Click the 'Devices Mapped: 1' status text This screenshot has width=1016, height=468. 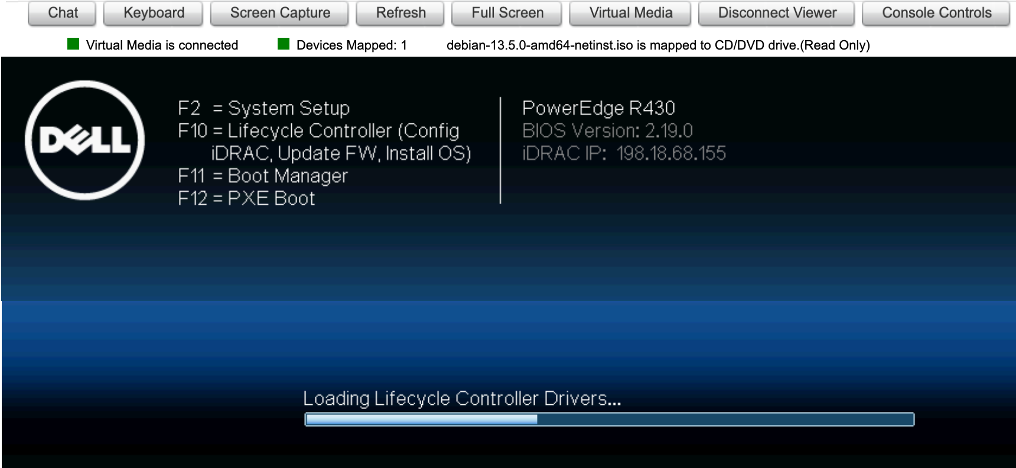click(351, 45)
